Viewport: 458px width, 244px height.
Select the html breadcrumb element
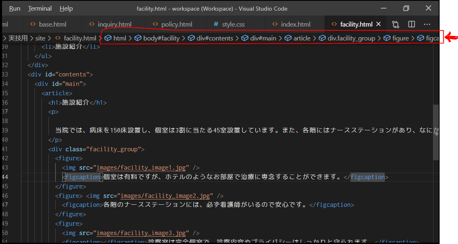(120, 38)
